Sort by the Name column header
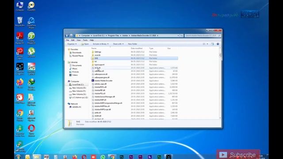Image resolution: width=283 pixels, height=159 pixels. [94, 48]
